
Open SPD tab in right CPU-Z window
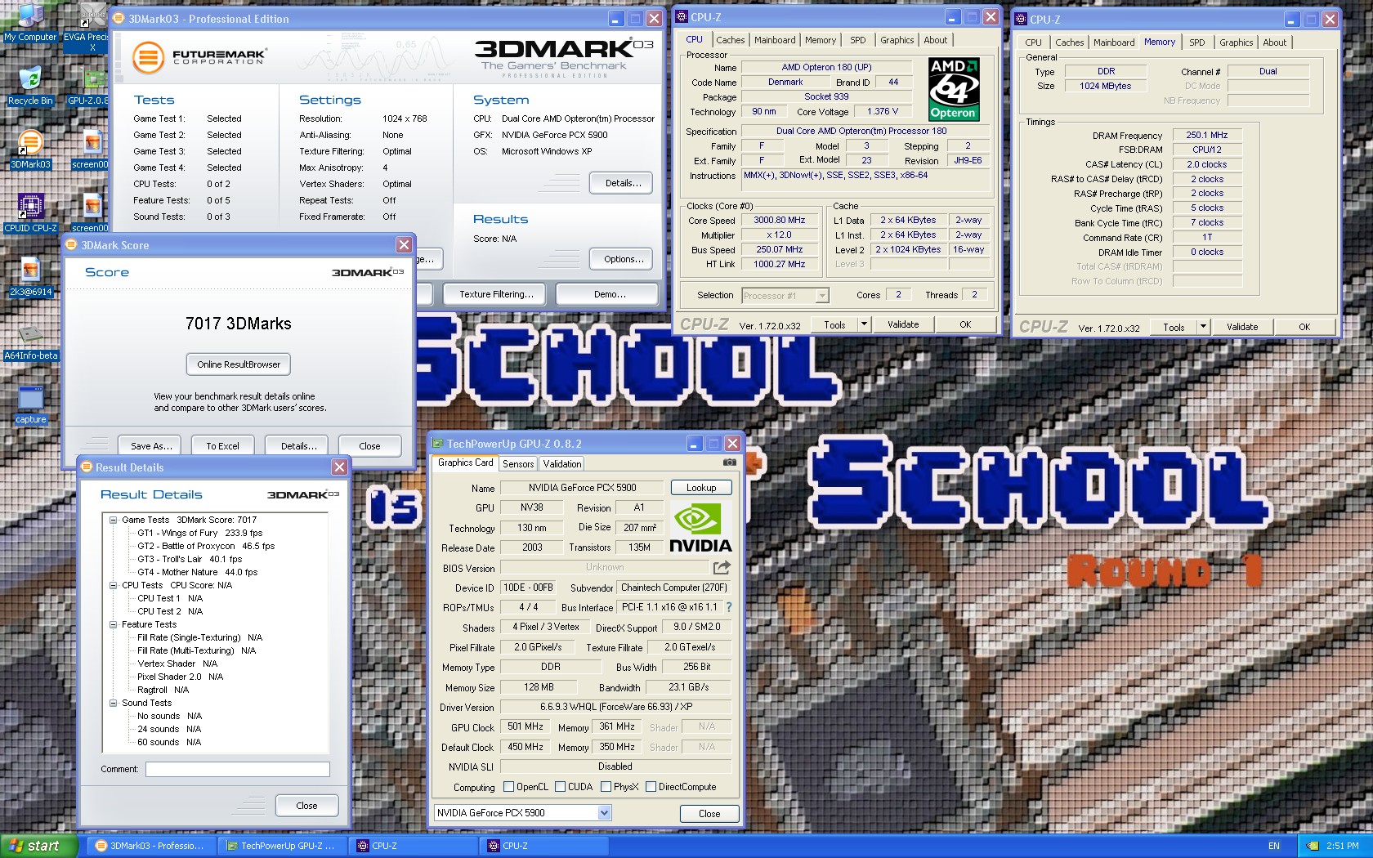(x=1197, y=42)
